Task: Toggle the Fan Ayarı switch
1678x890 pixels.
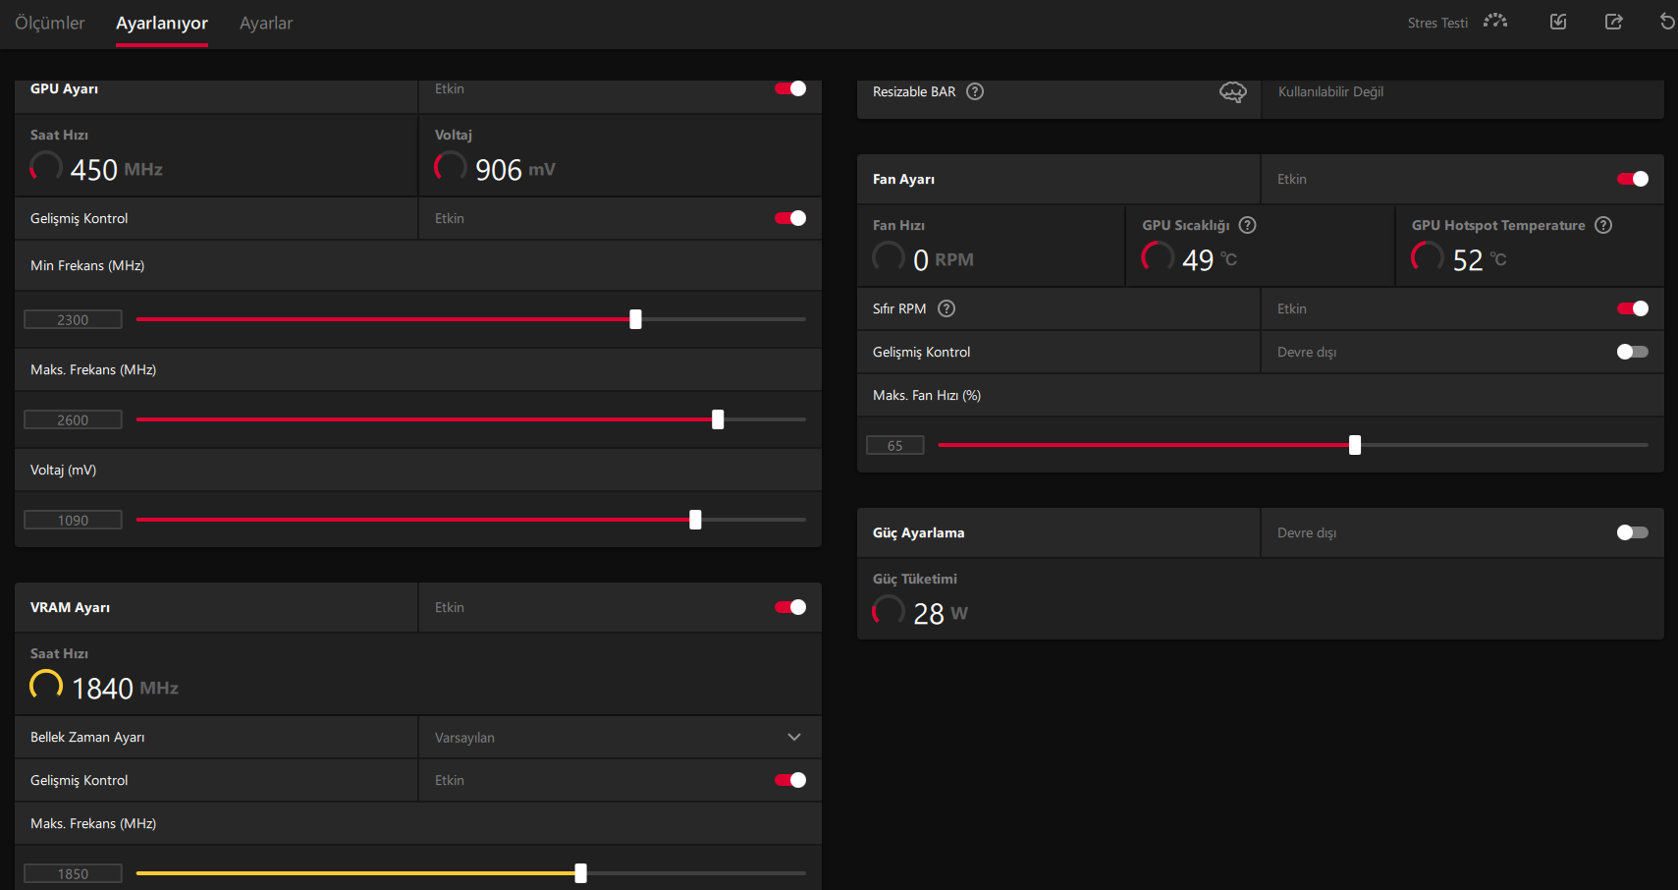Action: click(x=1633, y=179)
